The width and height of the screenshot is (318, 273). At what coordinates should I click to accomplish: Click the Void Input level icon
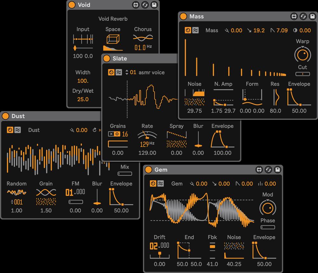83,39
